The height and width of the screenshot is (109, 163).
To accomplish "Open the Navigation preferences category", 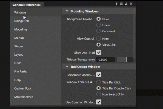I will [x=21, y=21].
